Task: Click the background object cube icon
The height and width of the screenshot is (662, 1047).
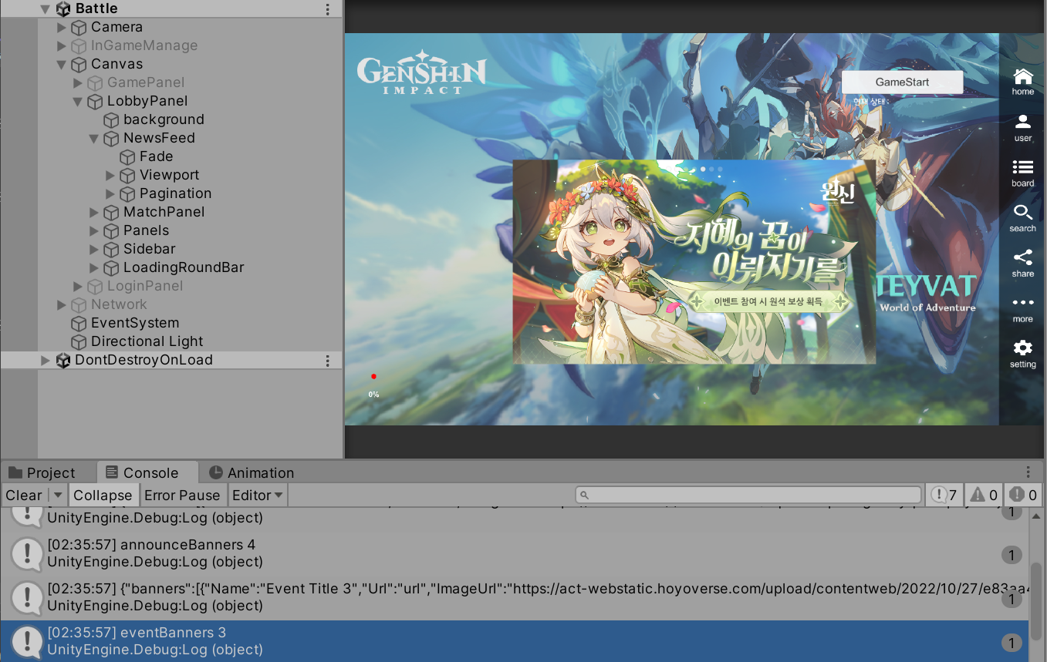Action: click(x=111, y=119)
